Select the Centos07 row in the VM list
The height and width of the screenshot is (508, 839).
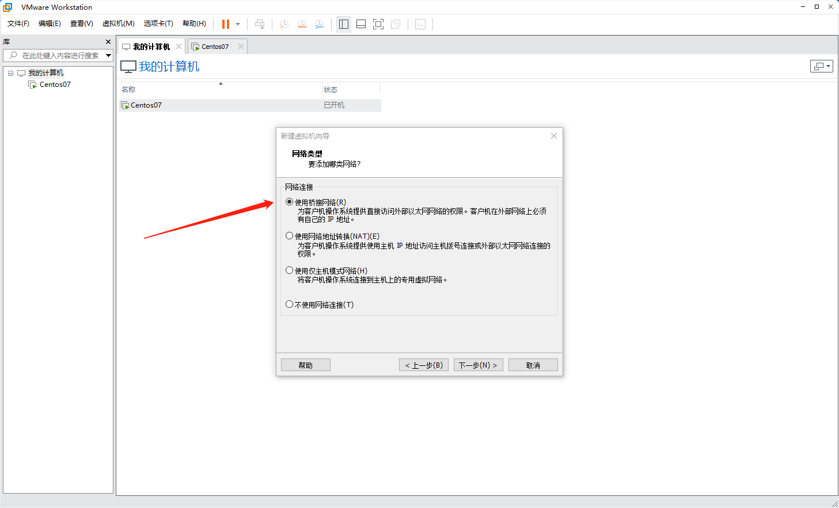[x=250, y=105]
